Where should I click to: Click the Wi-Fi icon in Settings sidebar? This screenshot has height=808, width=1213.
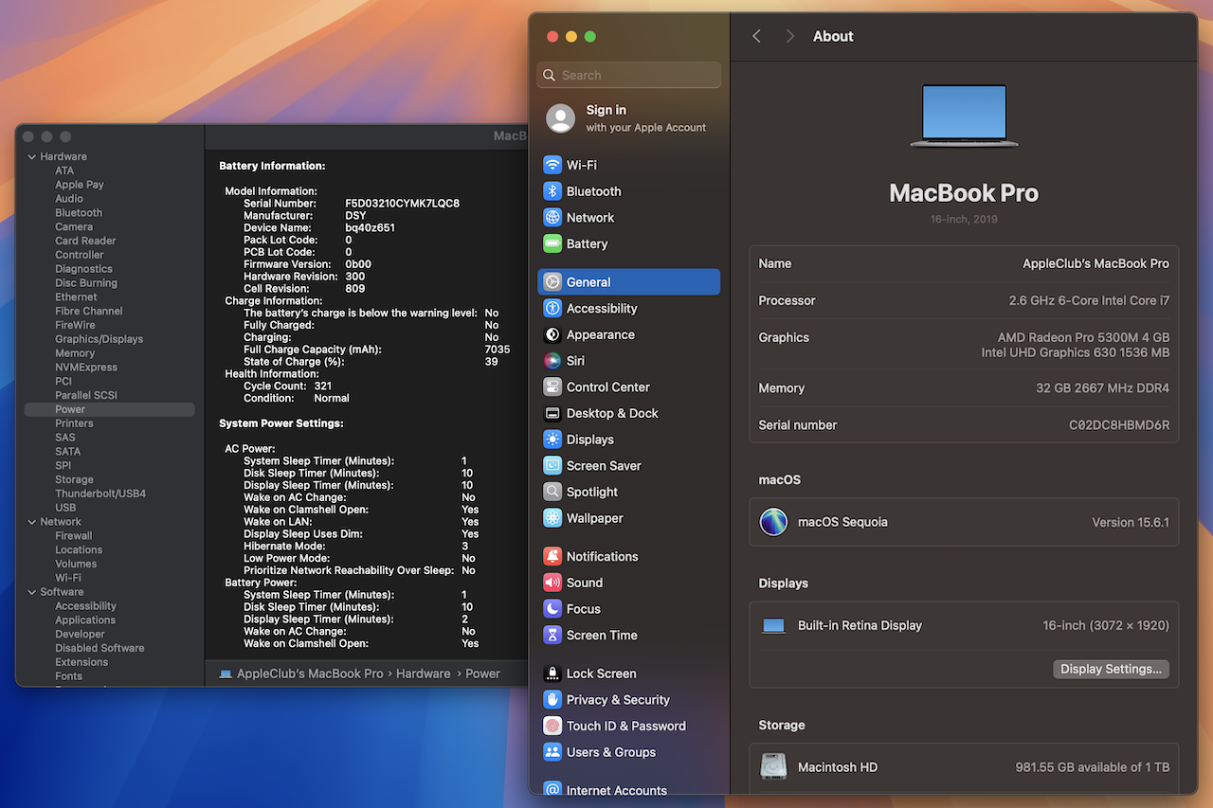552,165
